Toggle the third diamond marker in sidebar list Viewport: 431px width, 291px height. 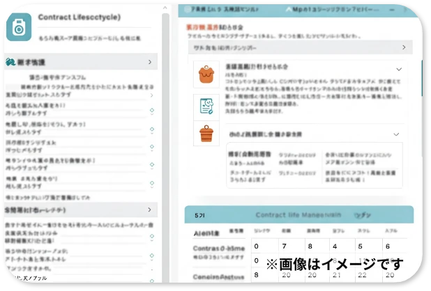click(x=152, y=148)
